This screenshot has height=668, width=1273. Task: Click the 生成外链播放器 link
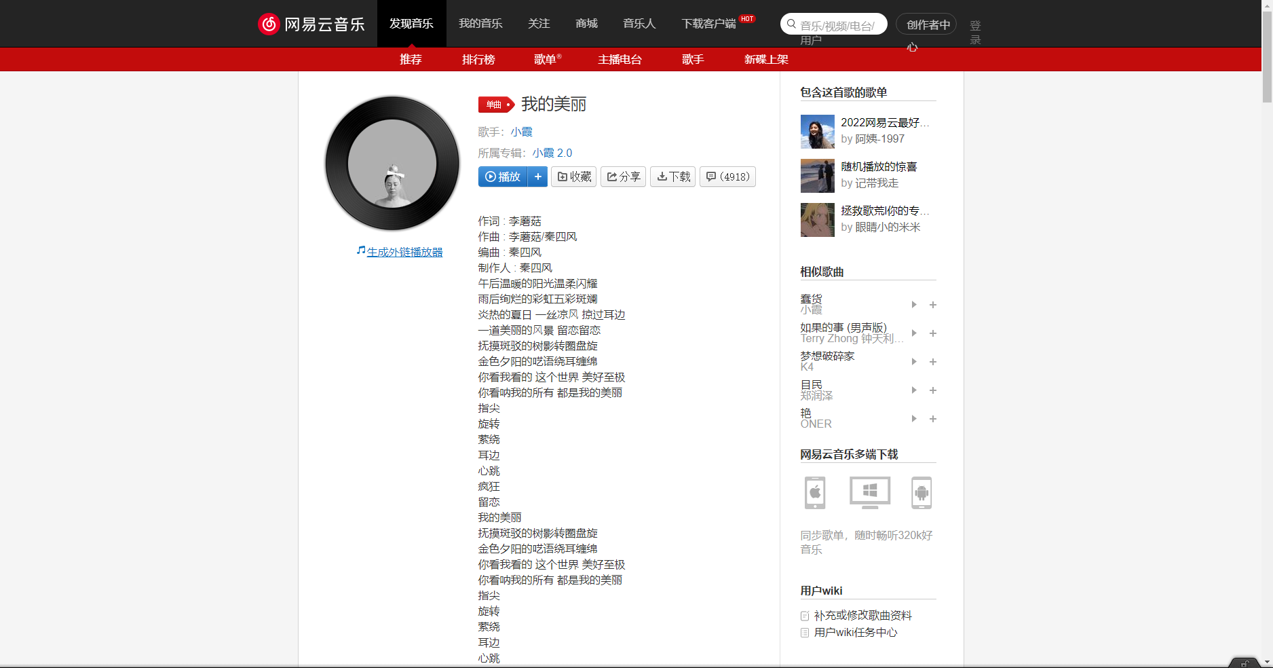point(404,251)
